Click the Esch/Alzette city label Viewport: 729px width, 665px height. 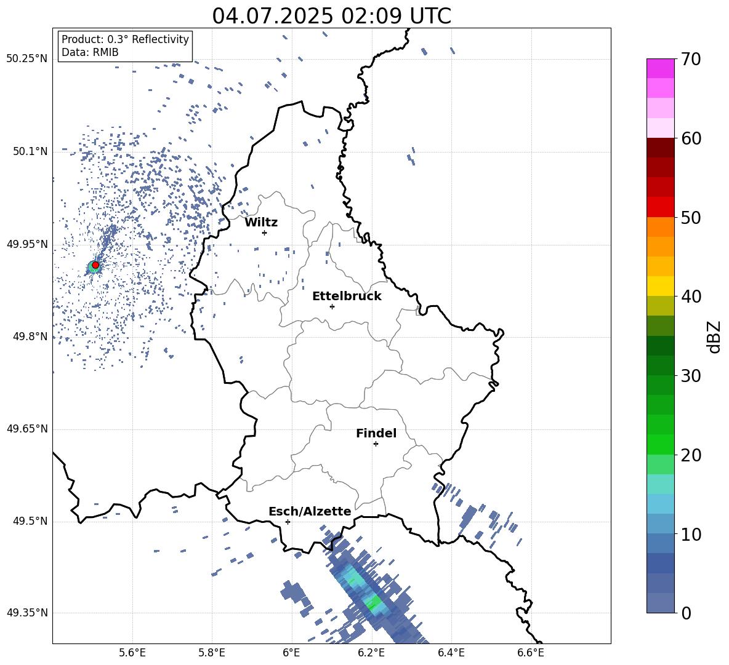310,511
